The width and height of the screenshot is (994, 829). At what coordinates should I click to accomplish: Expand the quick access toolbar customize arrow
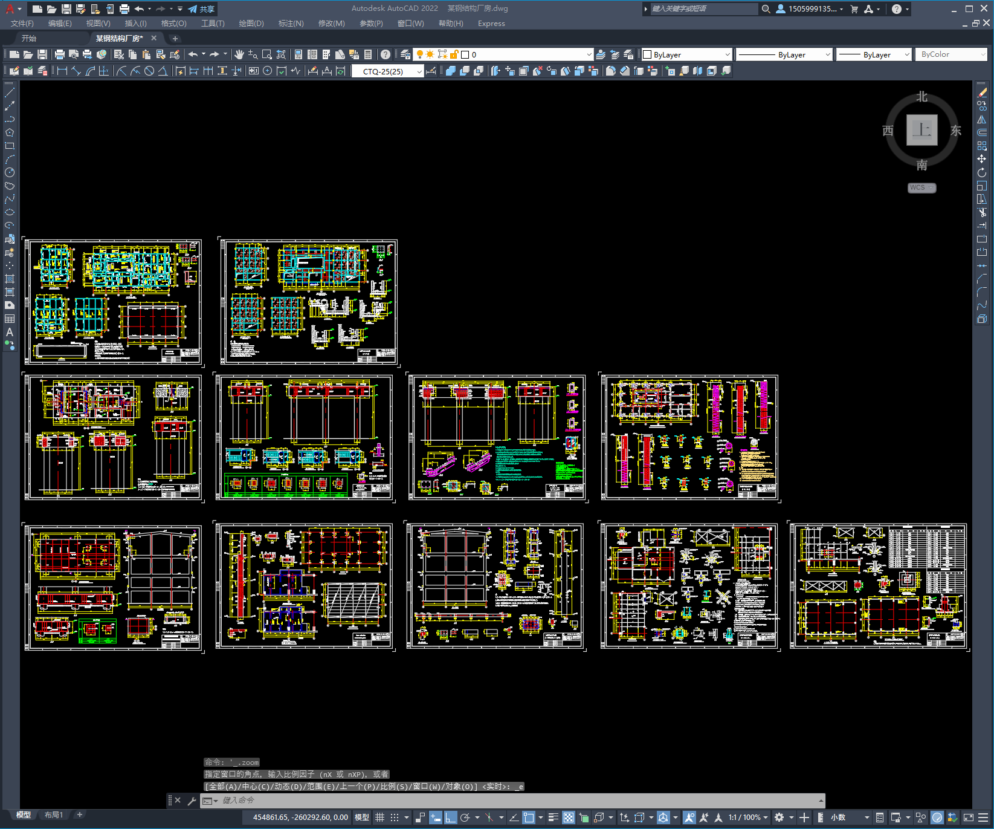click(x=180, y=9)
